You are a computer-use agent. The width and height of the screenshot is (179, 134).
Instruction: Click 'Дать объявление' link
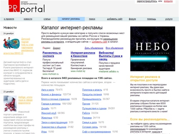94,48
